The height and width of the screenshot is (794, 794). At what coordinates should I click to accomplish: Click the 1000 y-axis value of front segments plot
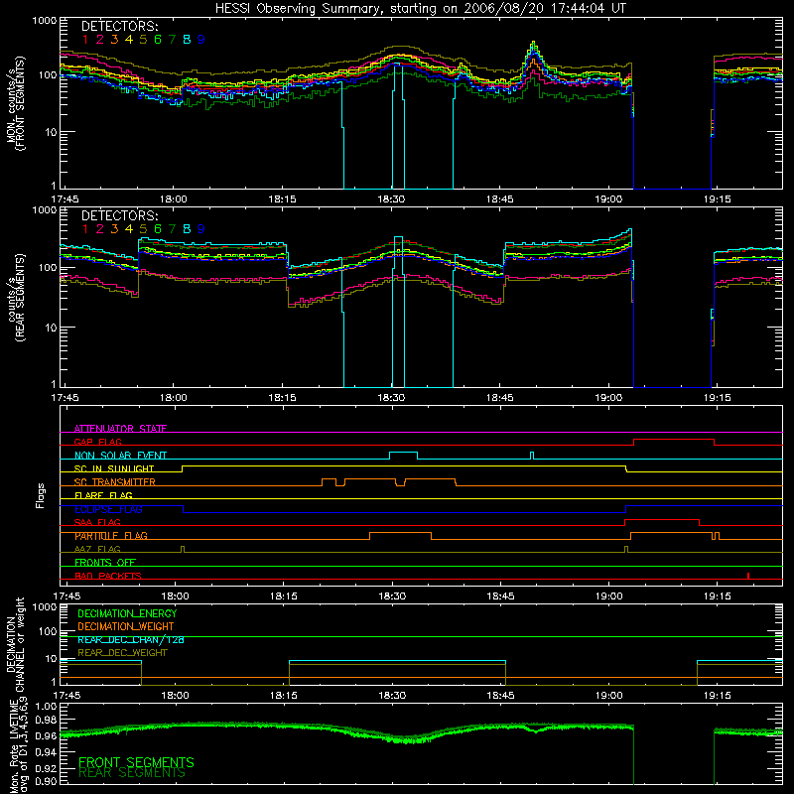pos(44,21)
